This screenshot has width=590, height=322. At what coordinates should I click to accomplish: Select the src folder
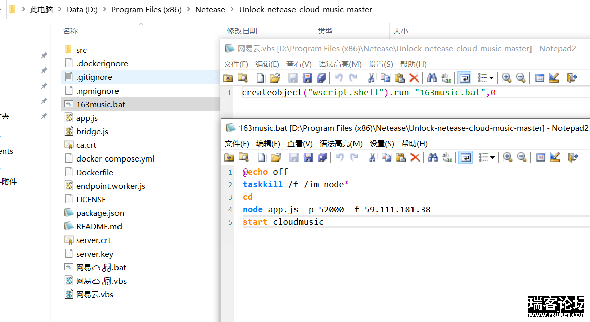point(81,50)
